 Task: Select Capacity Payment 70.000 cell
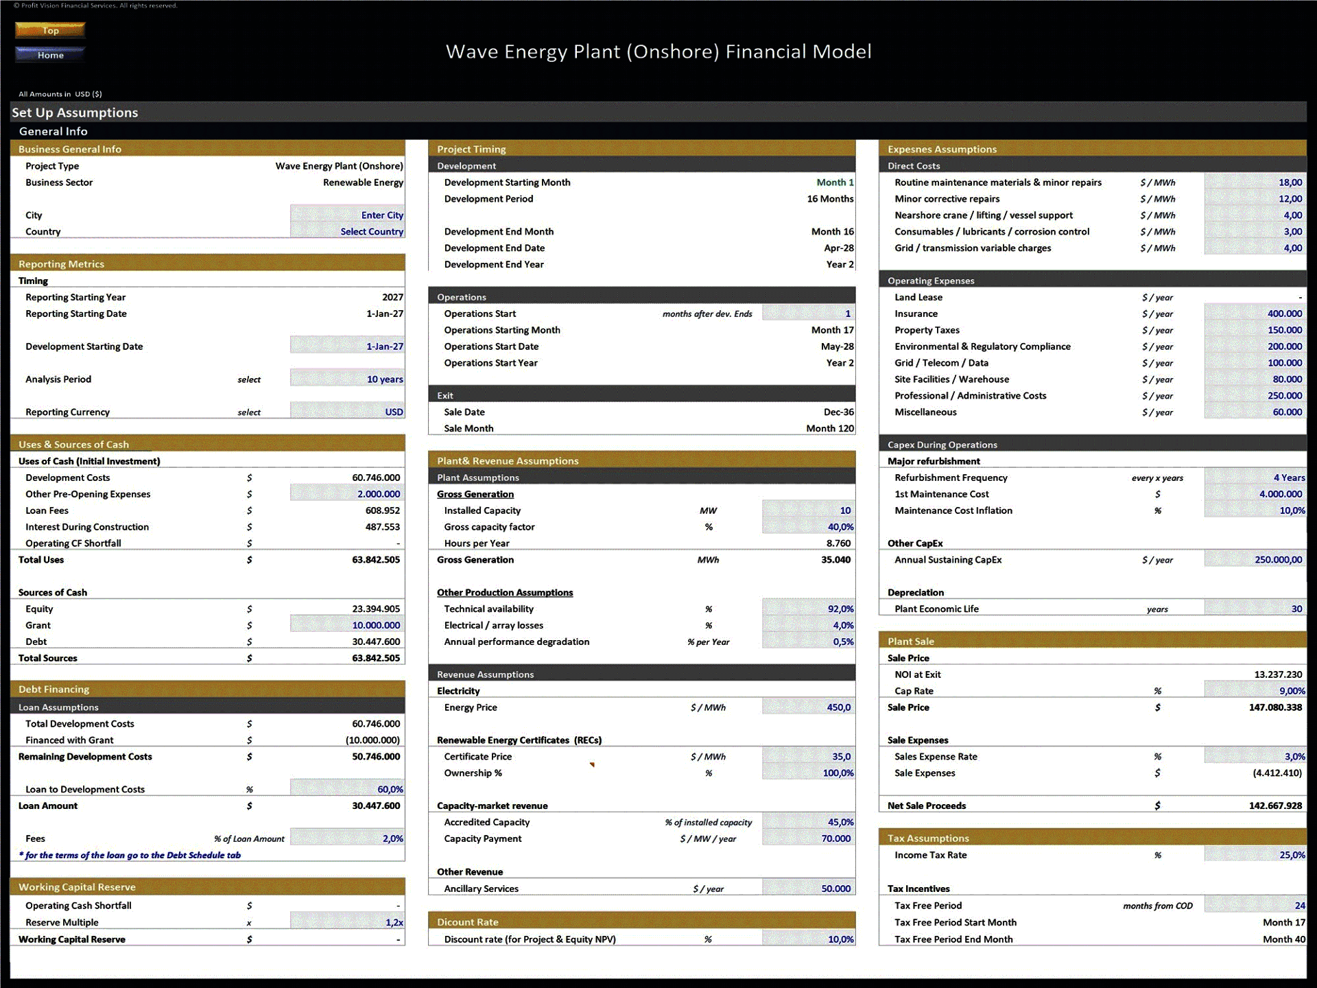(x=809, y=838)
